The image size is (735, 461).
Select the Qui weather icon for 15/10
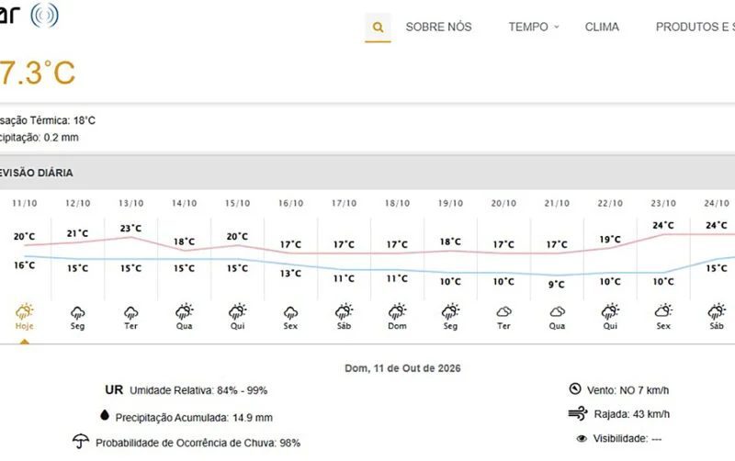(238, 311)
